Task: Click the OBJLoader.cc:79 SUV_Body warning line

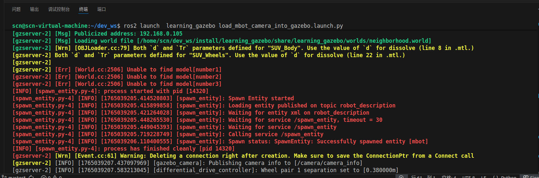Action: [x=243, y=48]
